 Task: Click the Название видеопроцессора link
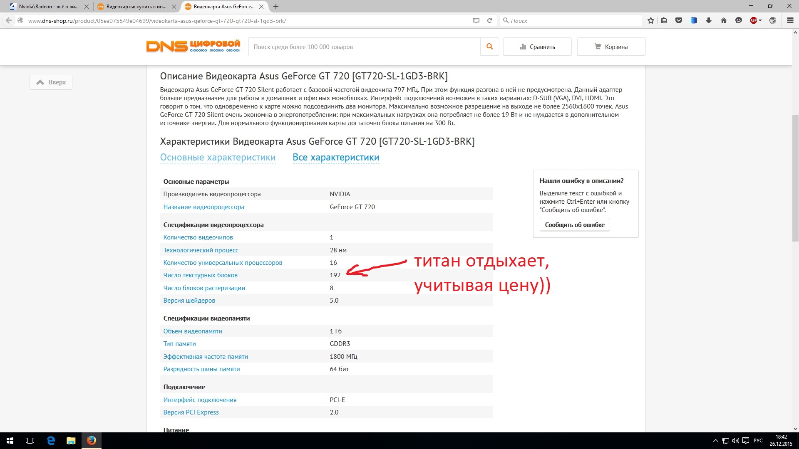pos(203,207)
